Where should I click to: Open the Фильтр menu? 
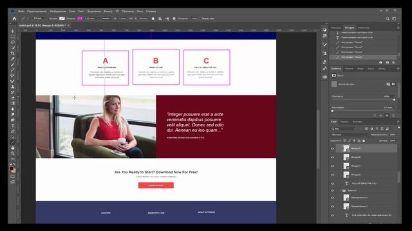pyautogui.click(x=108, y=12)
